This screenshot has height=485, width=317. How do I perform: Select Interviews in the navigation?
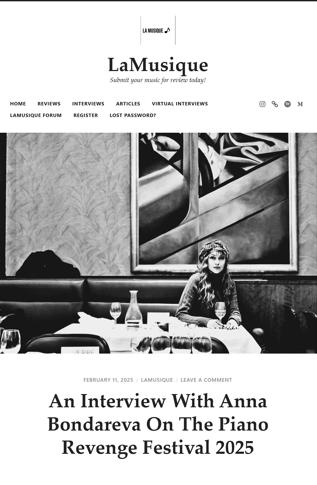[x=88, y=104]
